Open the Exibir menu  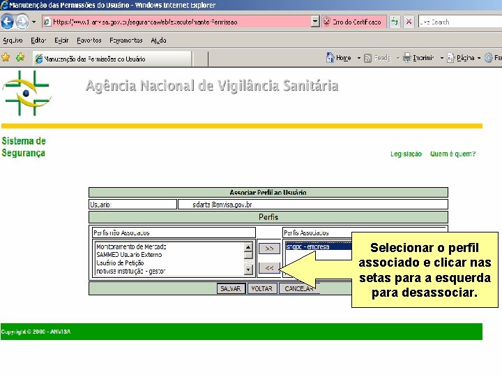pos(61,40)
